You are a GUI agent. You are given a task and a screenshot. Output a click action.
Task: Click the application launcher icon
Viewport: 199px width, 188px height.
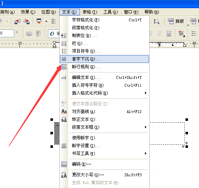pos(39,21)
